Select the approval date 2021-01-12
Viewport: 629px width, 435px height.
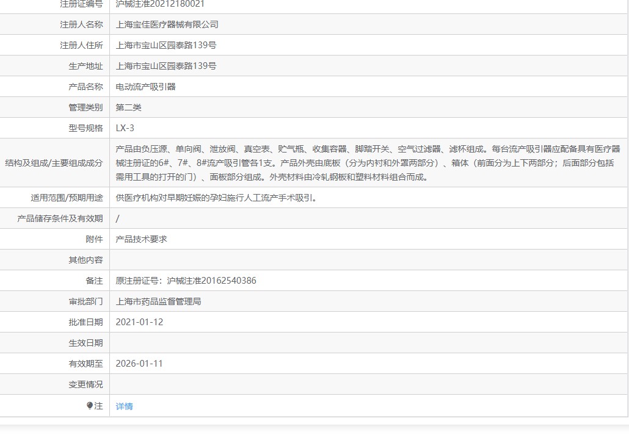tap(139, 322)
